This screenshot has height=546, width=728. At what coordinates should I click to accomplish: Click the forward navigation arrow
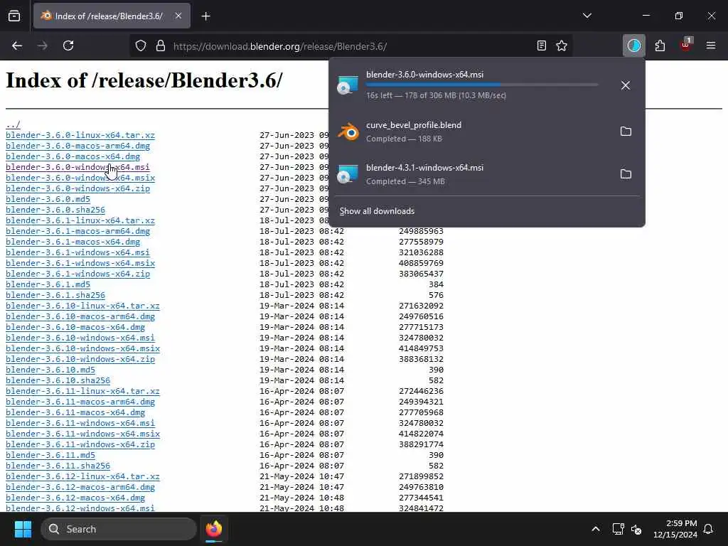(x=43, y=45)
